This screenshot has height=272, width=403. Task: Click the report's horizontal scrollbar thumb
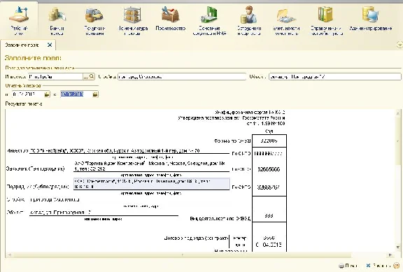(x=182, y=255)
